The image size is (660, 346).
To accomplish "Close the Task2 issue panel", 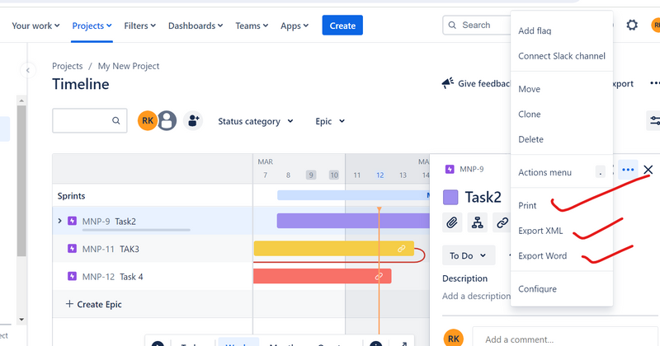I will tap(648, 170).
